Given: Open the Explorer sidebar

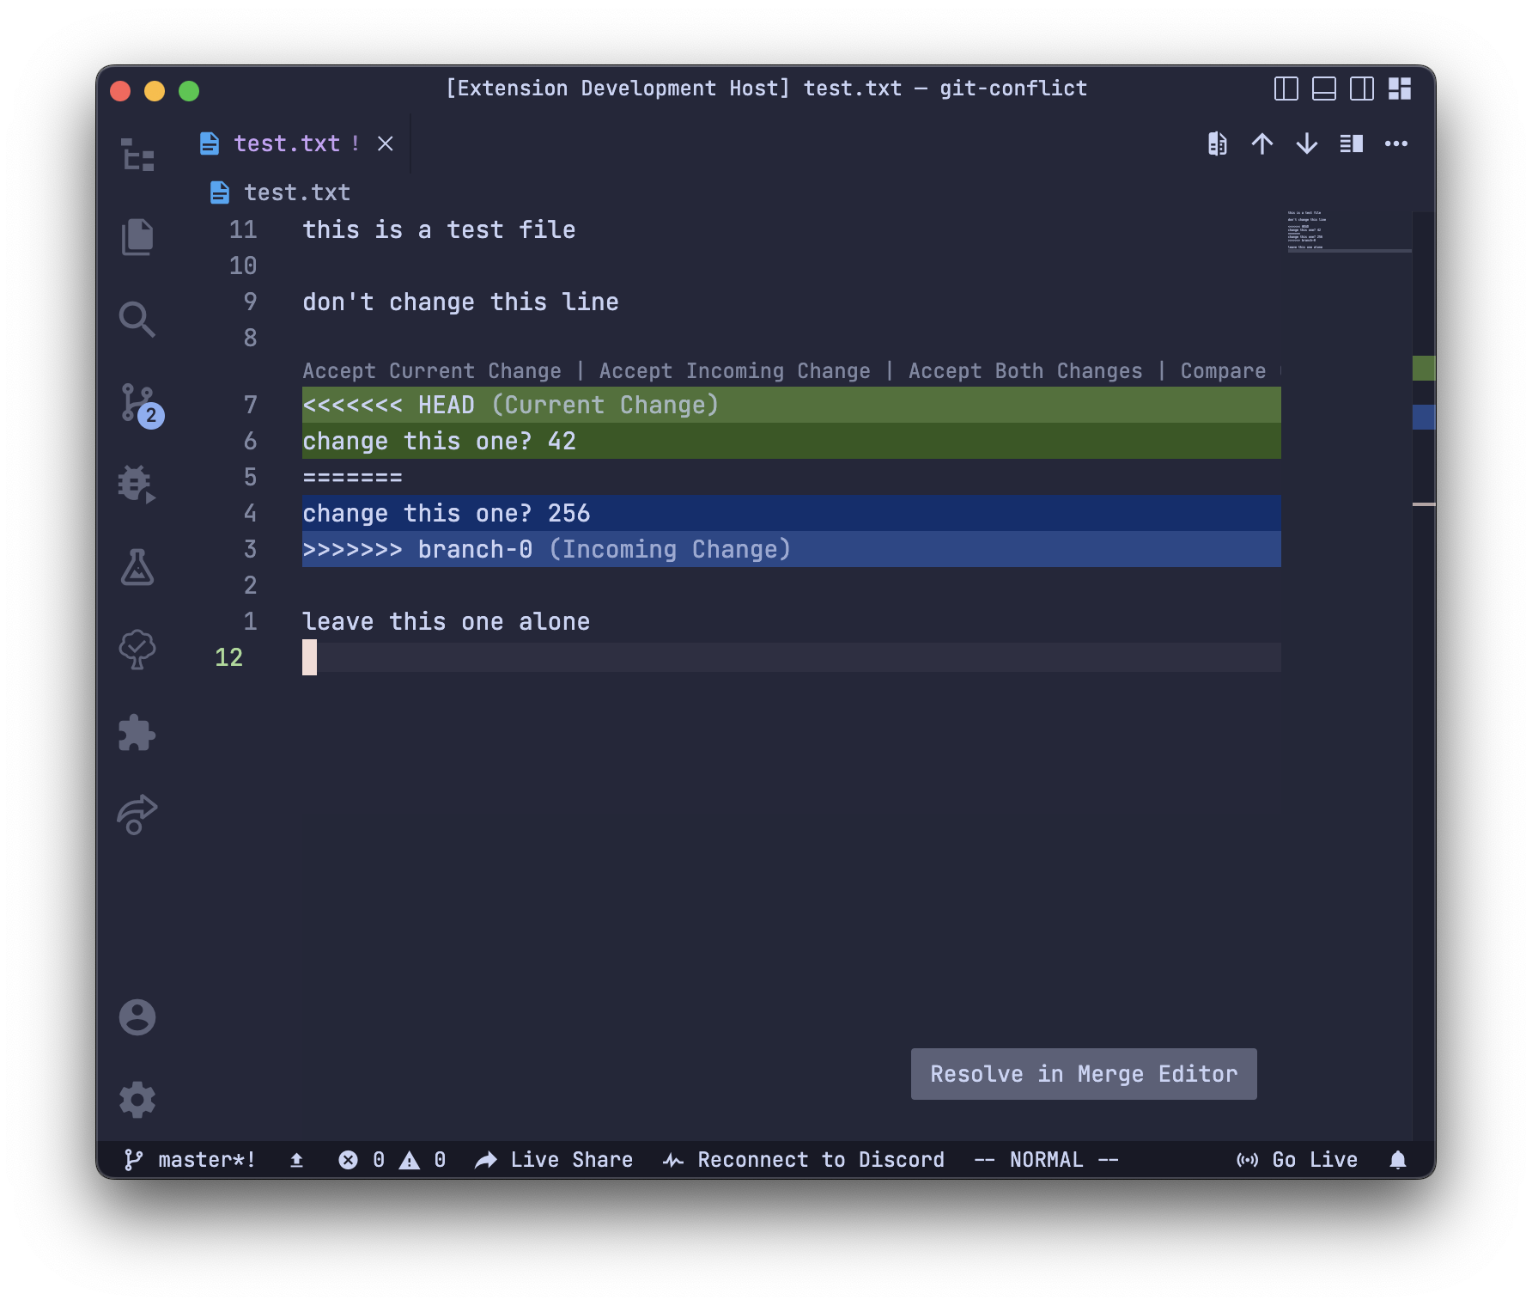Looking at the screenshot, I should (137, 238).
